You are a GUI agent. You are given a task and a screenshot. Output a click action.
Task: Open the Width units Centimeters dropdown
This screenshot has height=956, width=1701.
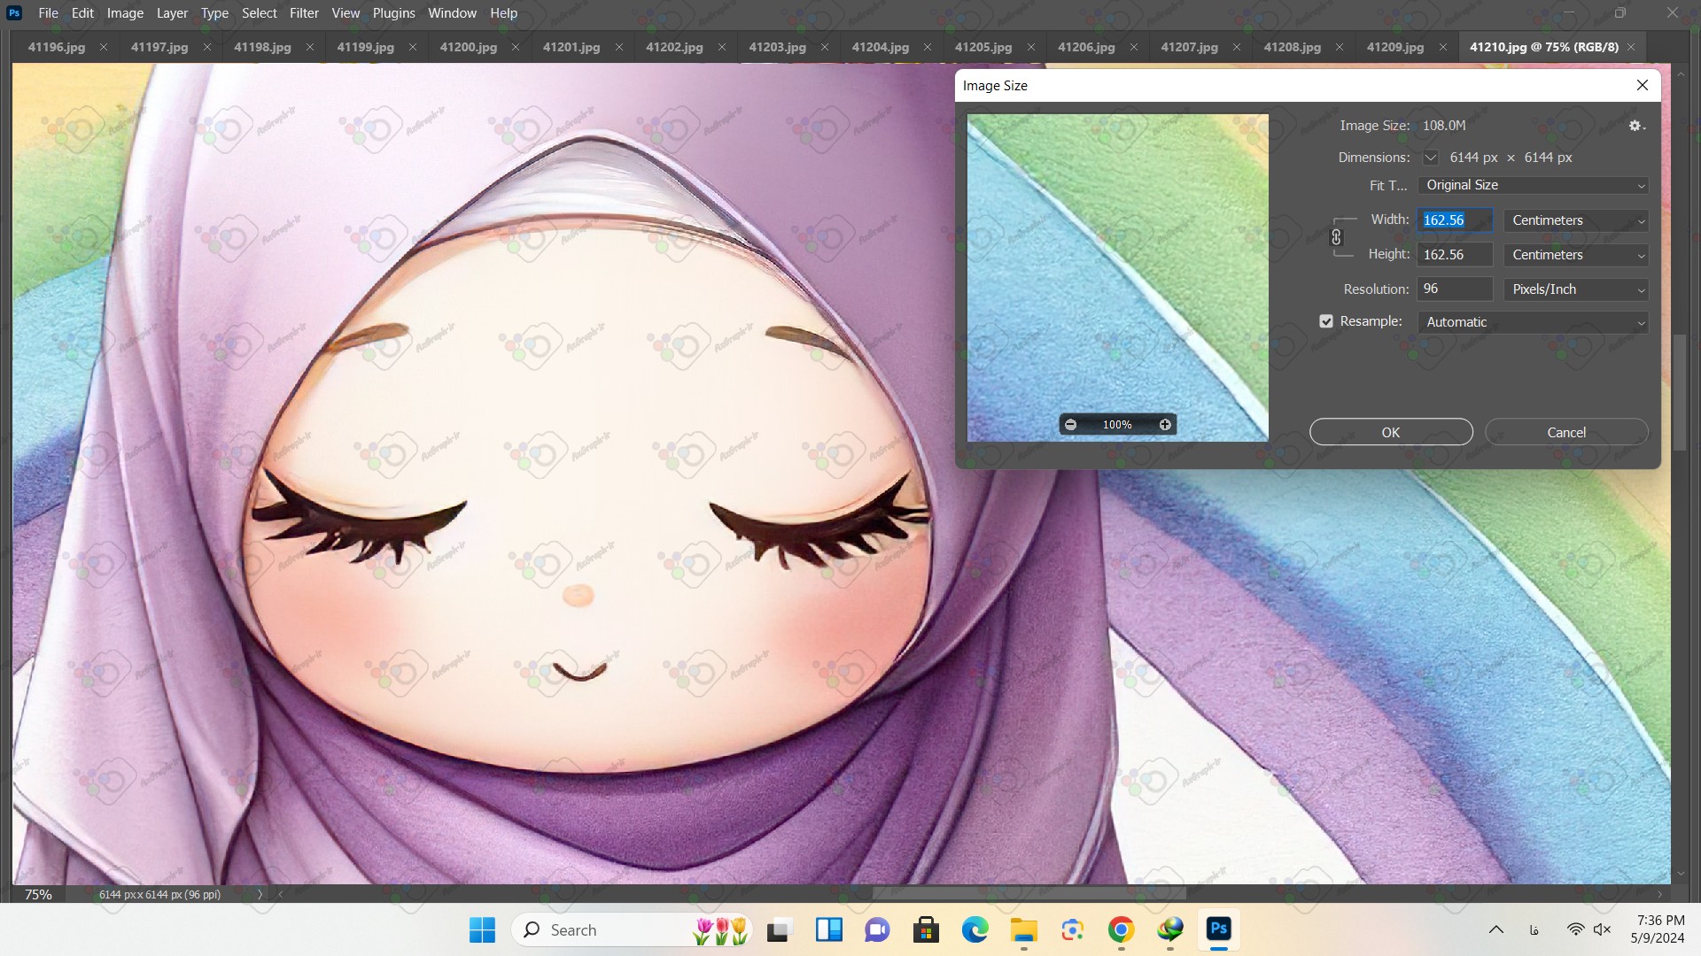tap(1576, 220)
